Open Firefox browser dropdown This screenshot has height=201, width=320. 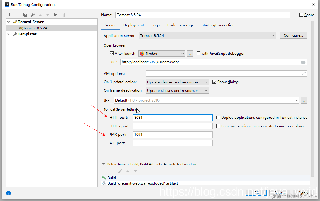coord(162,54)
